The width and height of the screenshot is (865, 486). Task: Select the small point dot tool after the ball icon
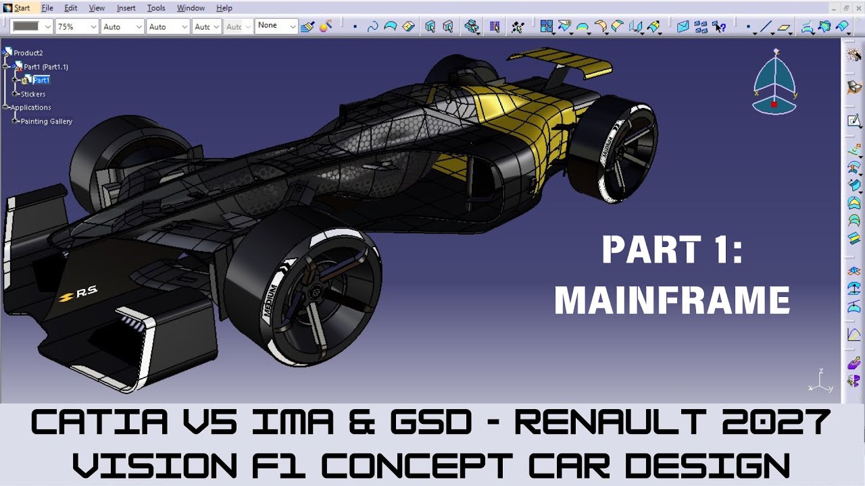(355, 27)
